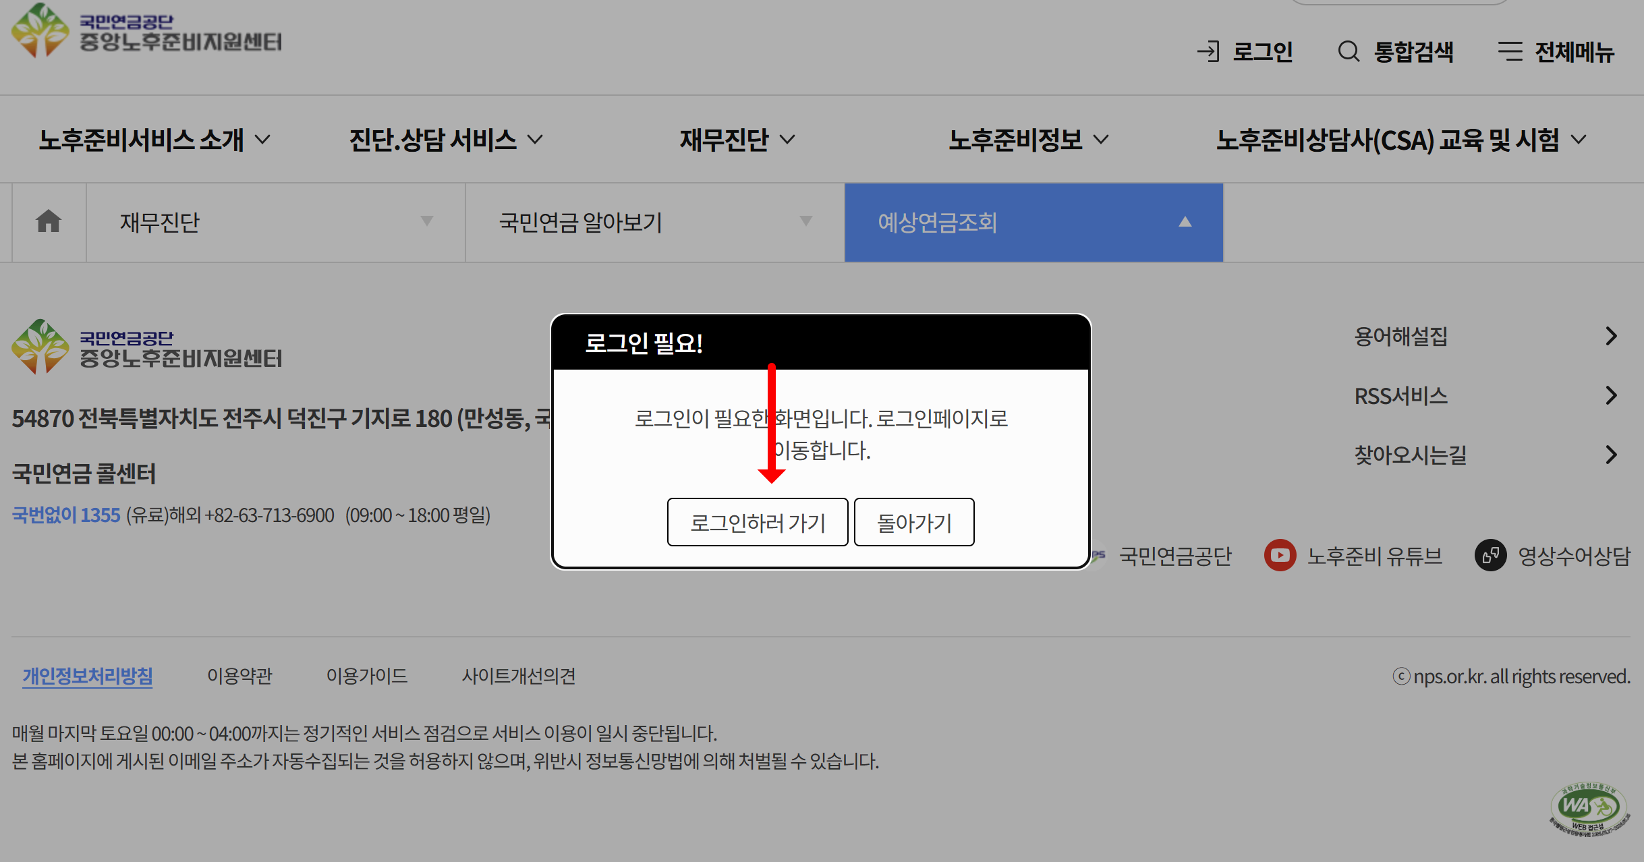1644x862 pixels.
Task: Open the 용어해설집 link
Action: [1400, 335]
